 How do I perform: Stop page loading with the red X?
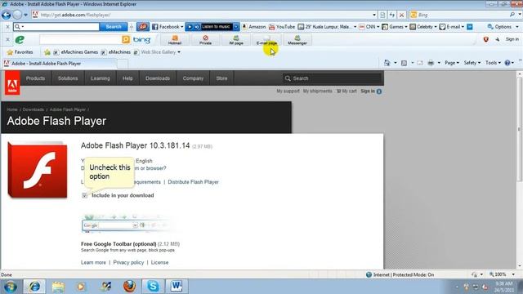point(401,15)
